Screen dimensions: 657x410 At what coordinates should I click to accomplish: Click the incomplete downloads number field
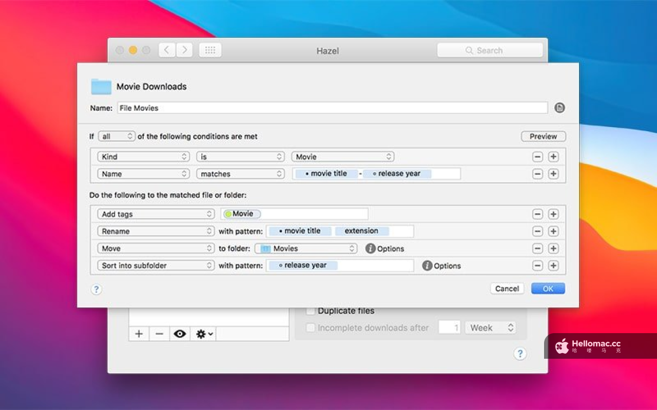click(449, 327)
